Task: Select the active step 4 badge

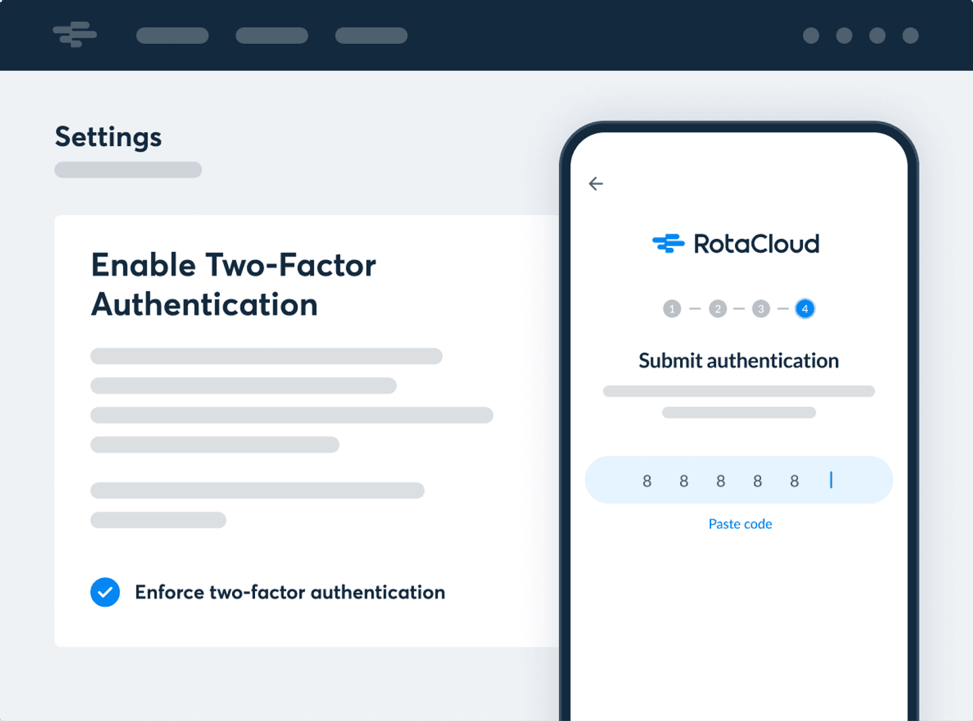Action: point(805,309)
